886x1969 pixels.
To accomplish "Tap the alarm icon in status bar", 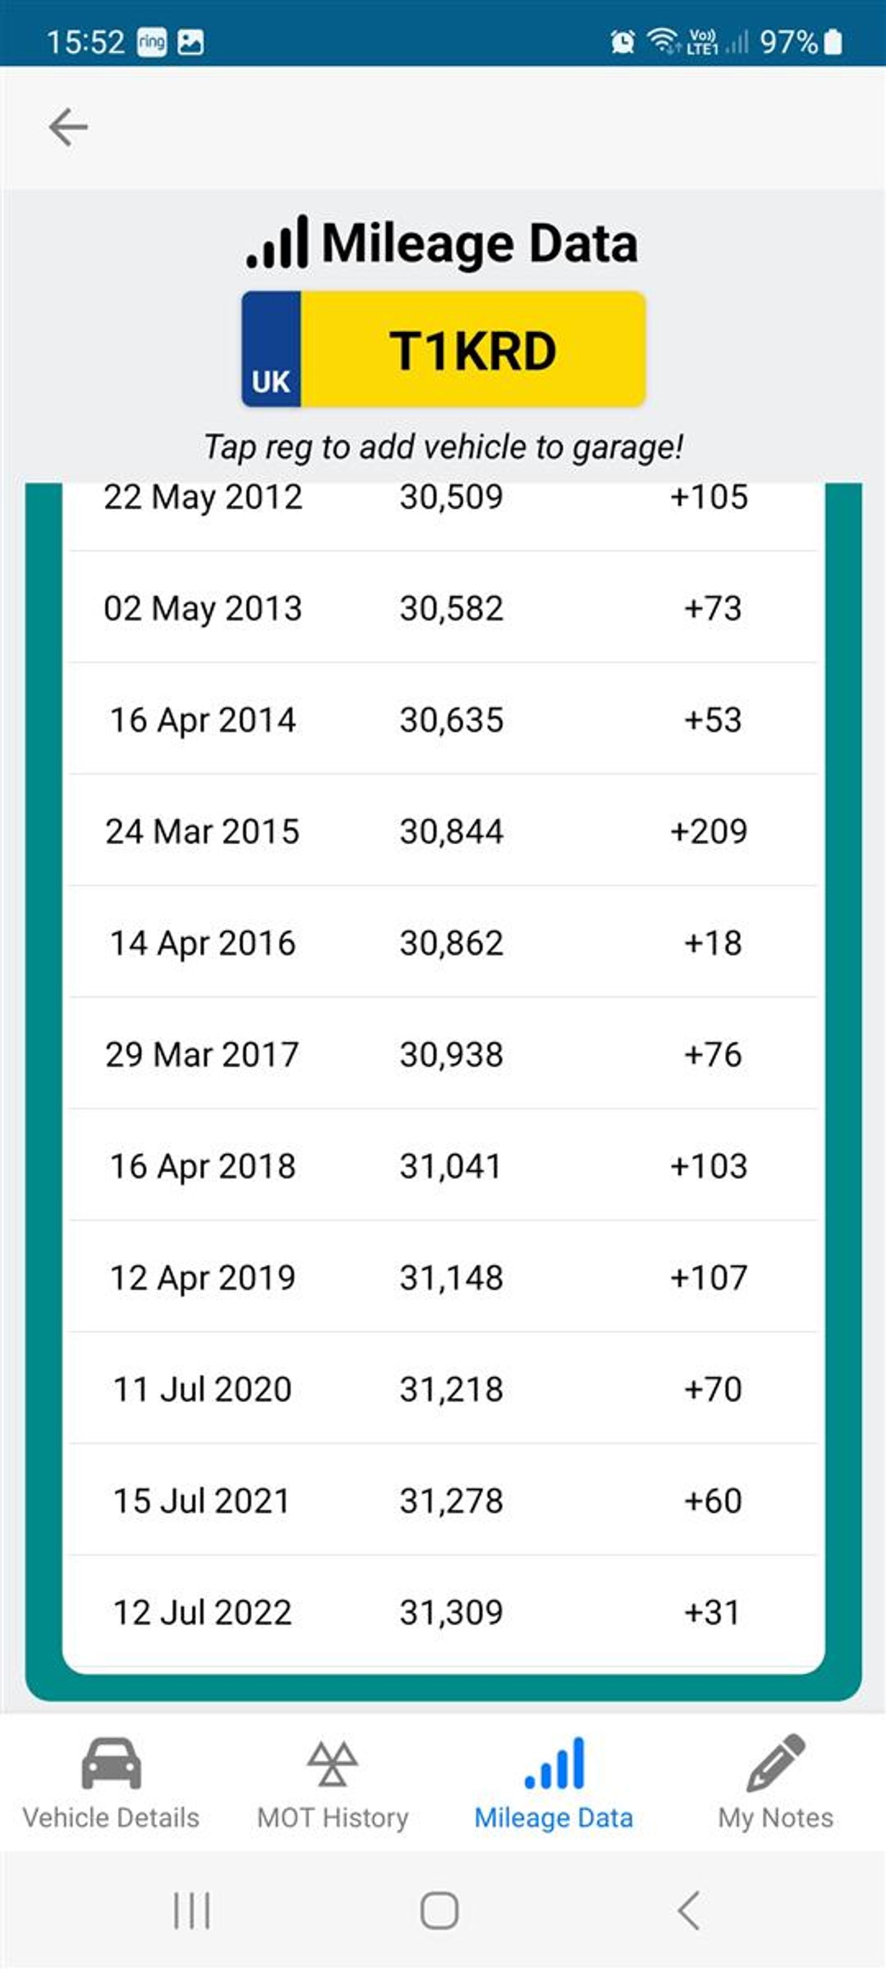I will point(622,41).
